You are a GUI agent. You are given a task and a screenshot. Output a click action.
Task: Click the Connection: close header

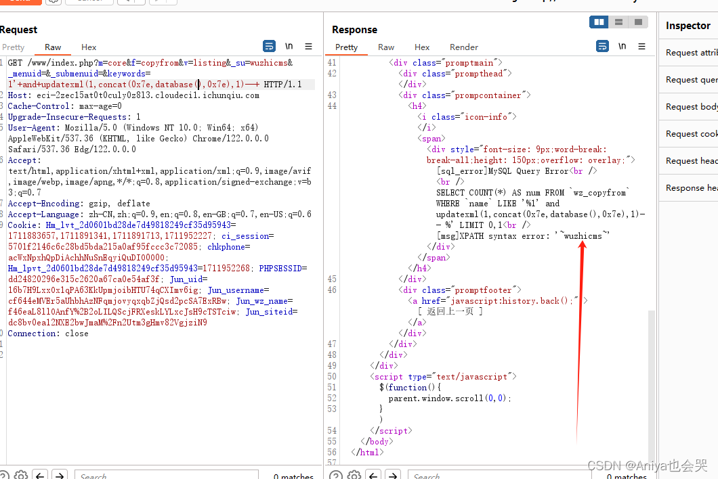click(48, 334)
